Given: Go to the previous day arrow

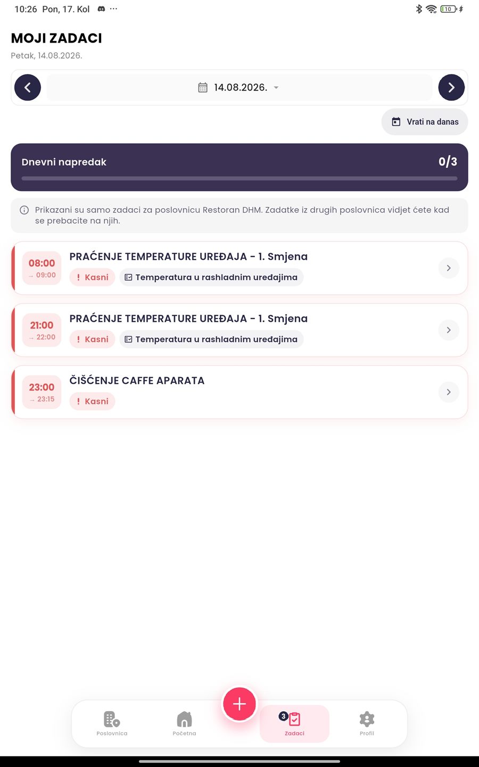Looking at the screenshot, I should tap(28, 87).
